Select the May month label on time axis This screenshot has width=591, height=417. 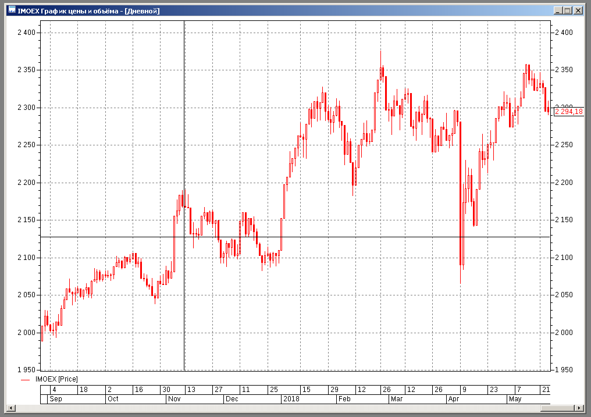click(x=515, y=399)
